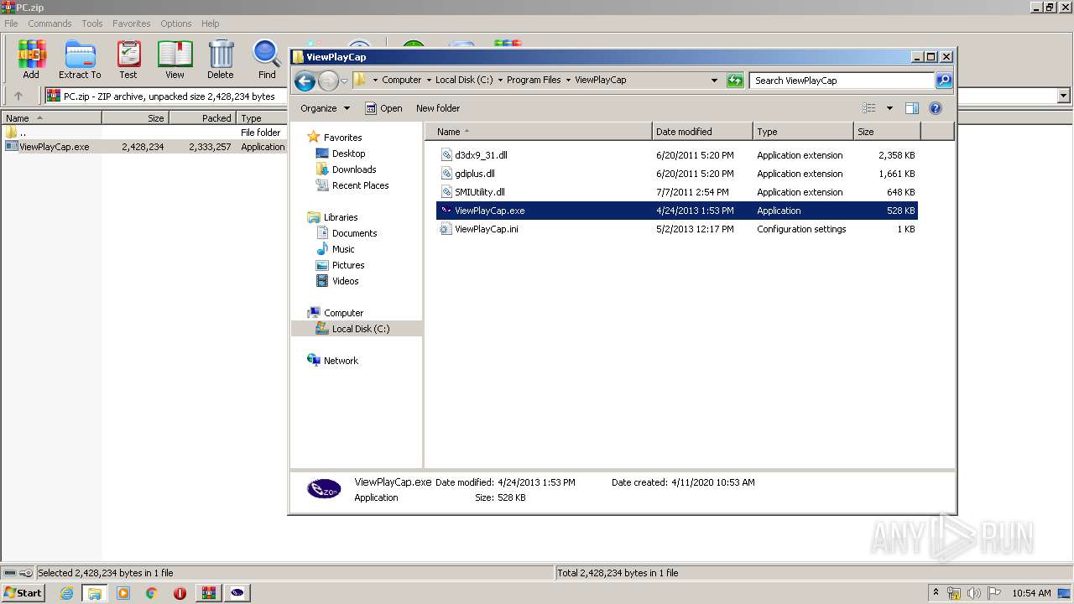Click the Test archive toolbar icon
This screenshot has width=1074, height=604.
[128, 60]
